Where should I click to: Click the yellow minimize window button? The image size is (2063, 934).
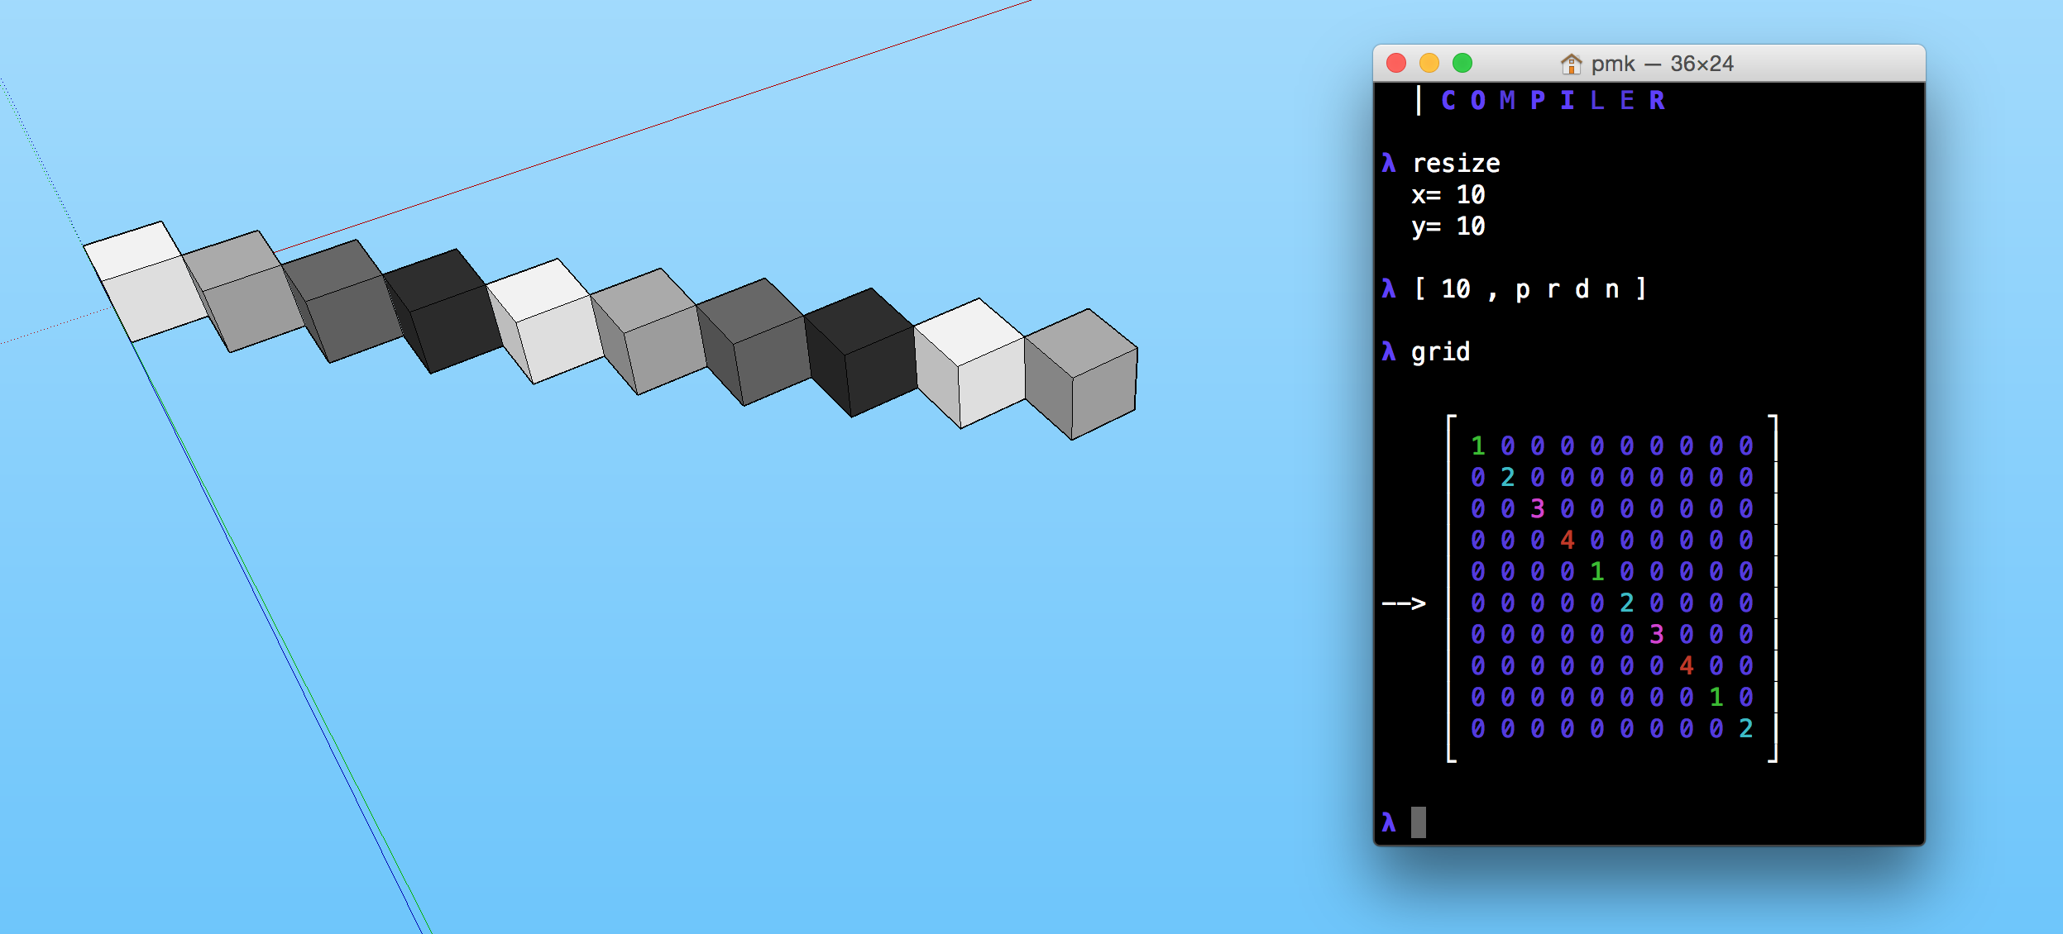[x=1429, y=63]
